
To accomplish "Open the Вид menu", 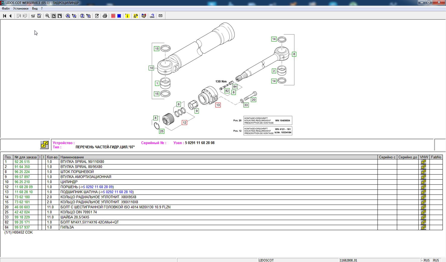I will [x=35, y=9].
